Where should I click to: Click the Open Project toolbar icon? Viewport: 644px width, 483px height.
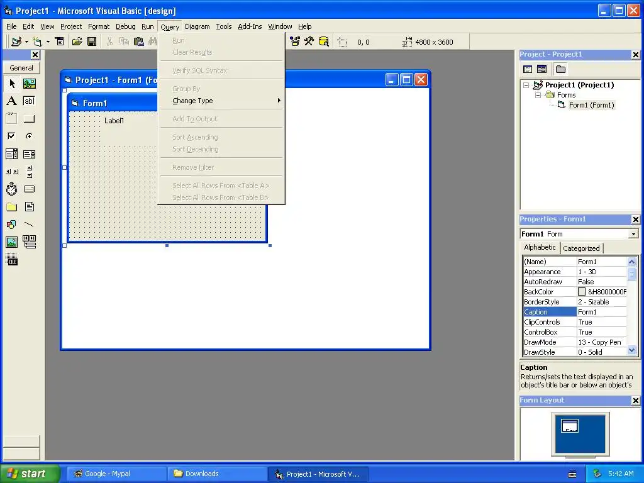(x=77, y=42)
